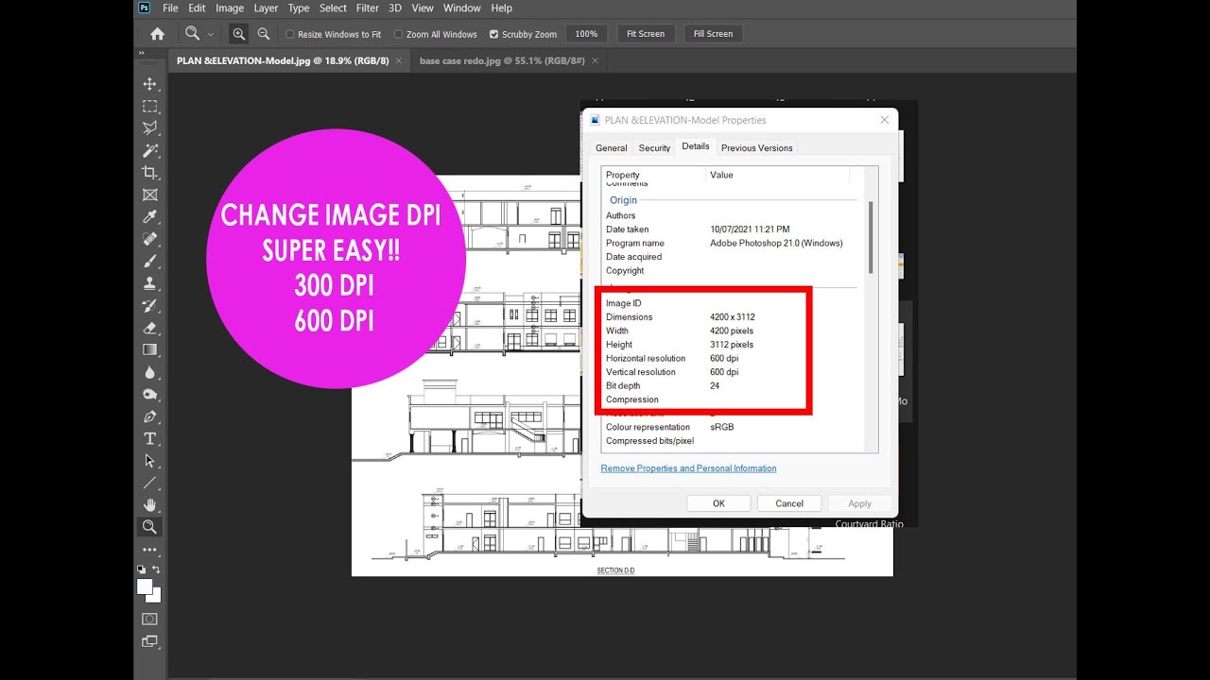Expand the toolbar double-arrow chevron
The width and height of the screenshot is (1210, 680).
(142, 54)
